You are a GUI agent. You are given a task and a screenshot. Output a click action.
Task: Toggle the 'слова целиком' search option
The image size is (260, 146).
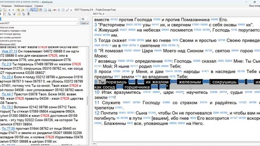pyautogui.click(x=11, y=37)
